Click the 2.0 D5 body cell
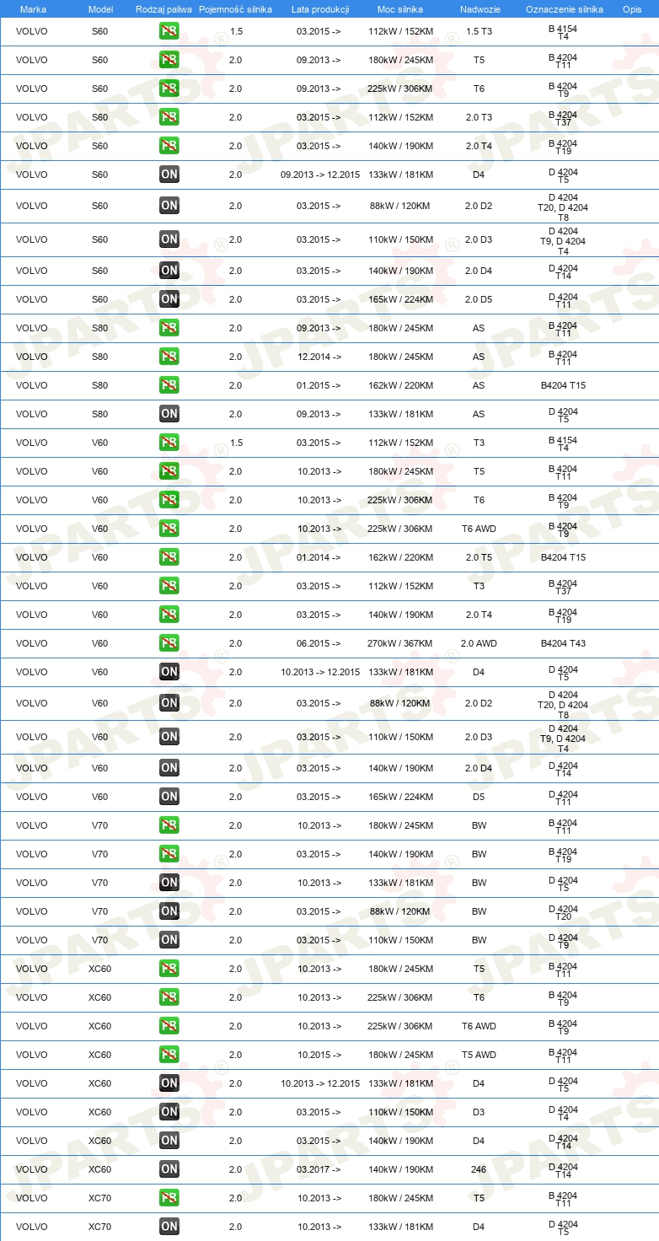659x1241 pixels. (479, 299)
